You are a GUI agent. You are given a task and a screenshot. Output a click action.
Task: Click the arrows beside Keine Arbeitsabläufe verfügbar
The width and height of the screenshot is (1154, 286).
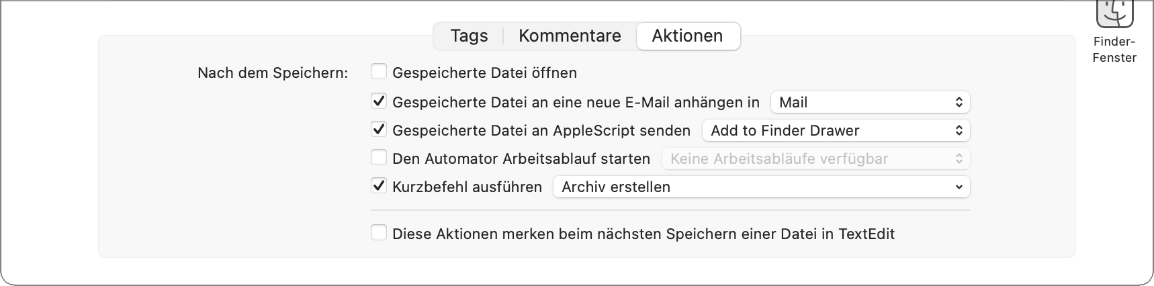pos(959,159)
